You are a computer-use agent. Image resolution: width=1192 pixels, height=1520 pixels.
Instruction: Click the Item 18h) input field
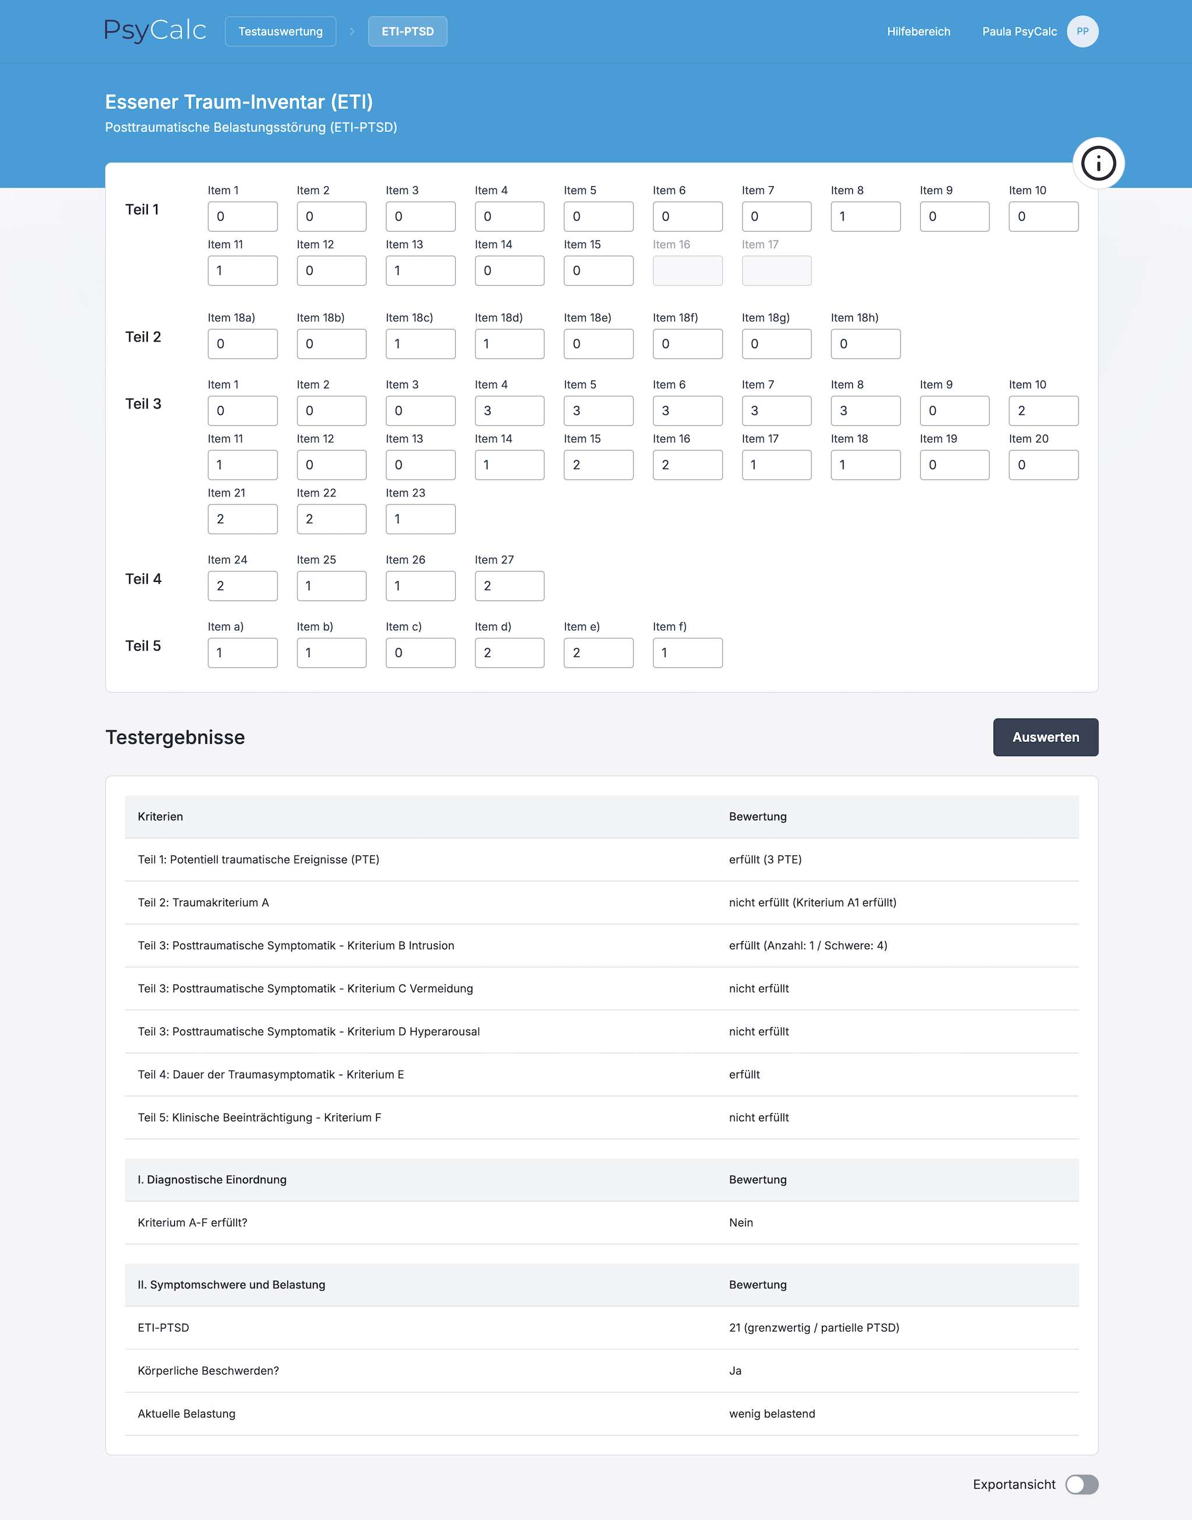point(865,344)
